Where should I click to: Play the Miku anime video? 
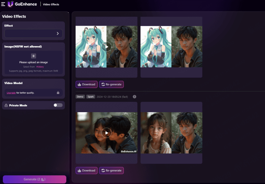point(107,47)
